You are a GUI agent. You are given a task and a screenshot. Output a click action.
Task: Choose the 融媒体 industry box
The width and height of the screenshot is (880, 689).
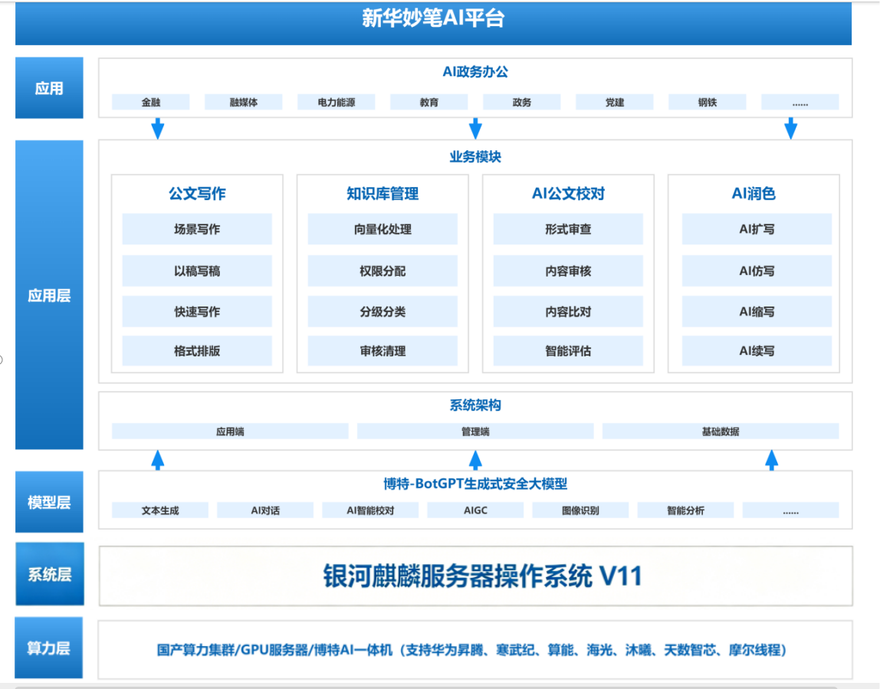[x=244, y=102]
